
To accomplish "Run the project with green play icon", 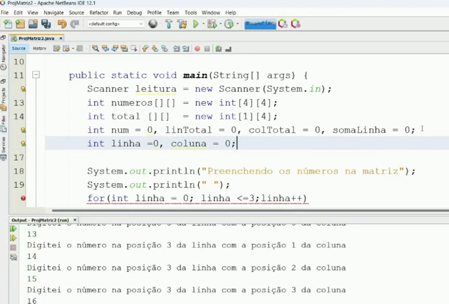I will click(x=196, y=24).
